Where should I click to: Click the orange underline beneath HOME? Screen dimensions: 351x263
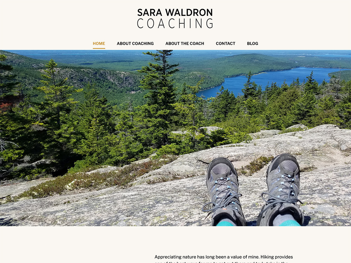(99, 48)
